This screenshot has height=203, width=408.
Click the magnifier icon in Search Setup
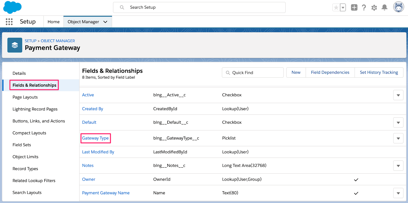tap(122, 7)
